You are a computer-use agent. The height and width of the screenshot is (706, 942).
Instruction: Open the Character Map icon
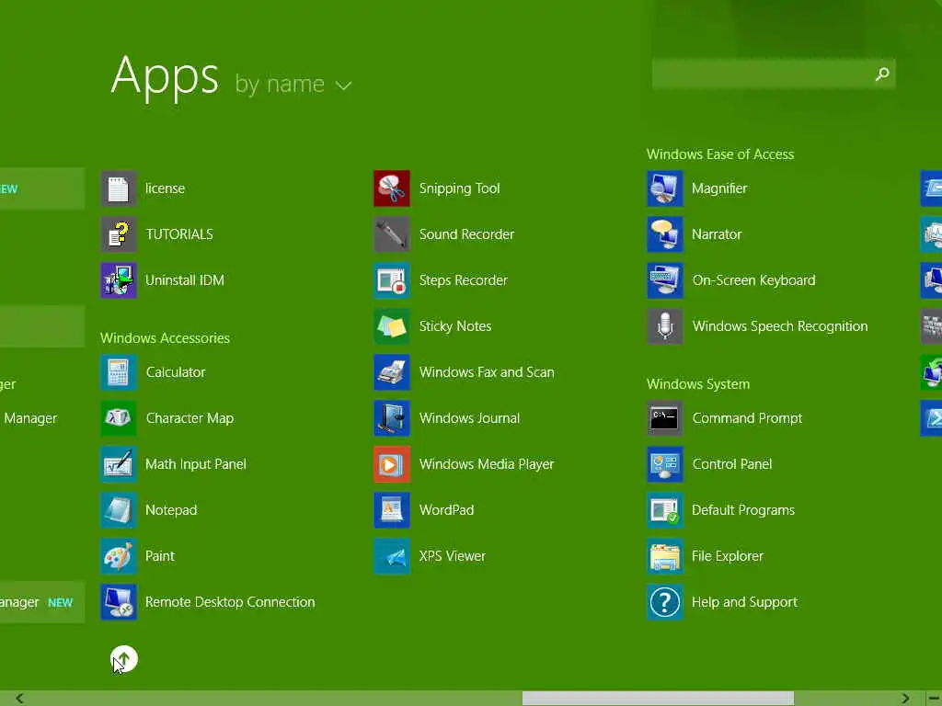(119, 418)
